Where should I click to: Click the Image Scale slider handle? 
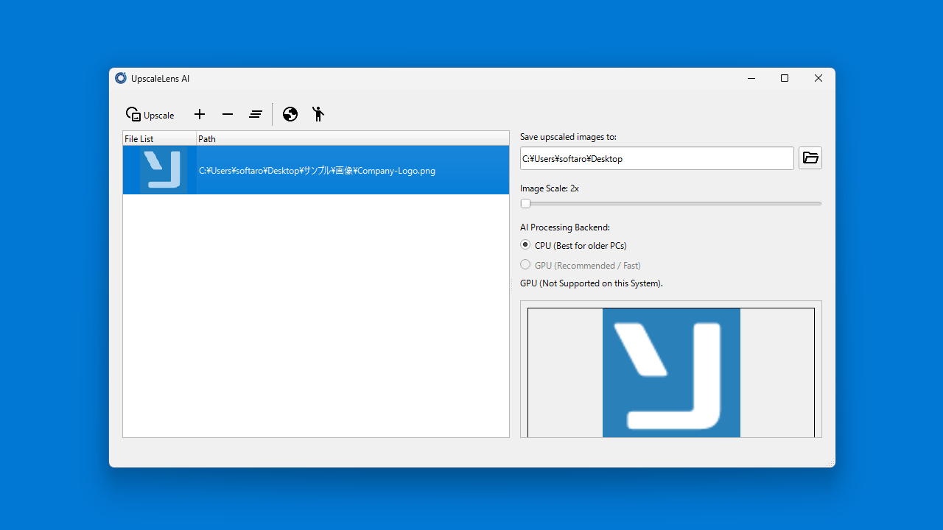coord(525,204)
